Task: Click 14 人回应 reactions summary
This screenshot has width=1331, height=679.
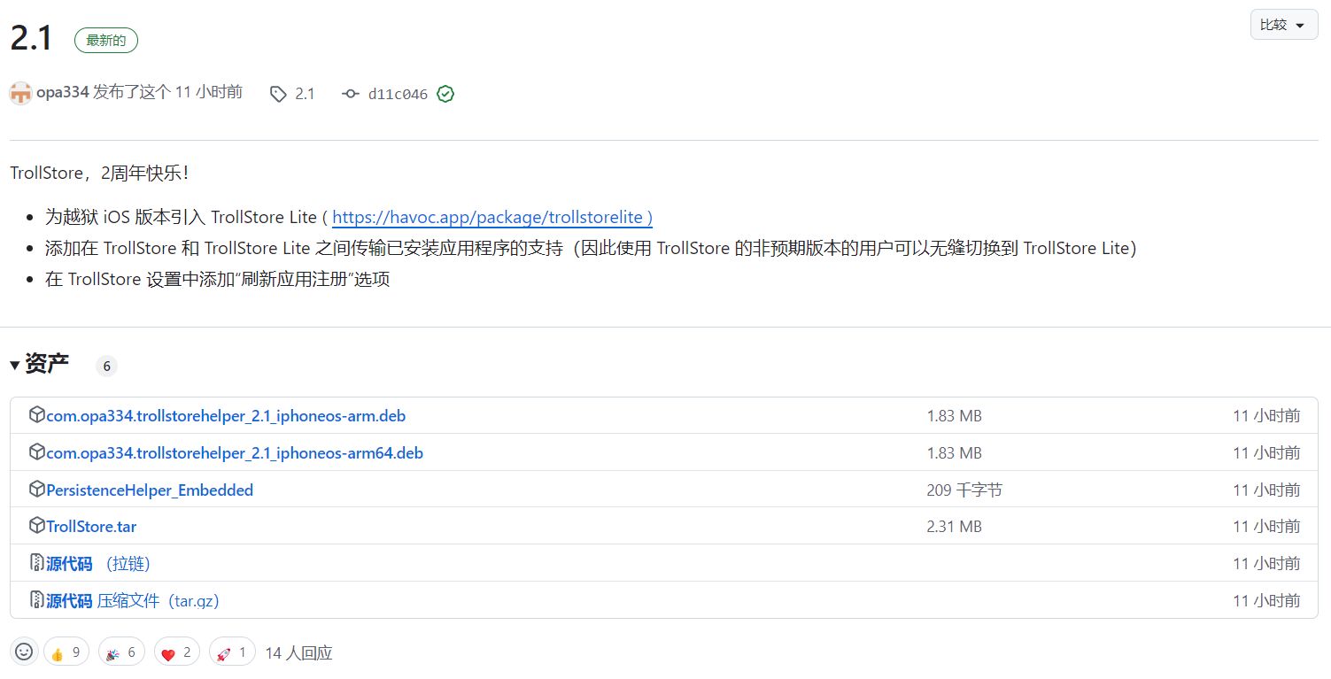Action: point(298,653)
